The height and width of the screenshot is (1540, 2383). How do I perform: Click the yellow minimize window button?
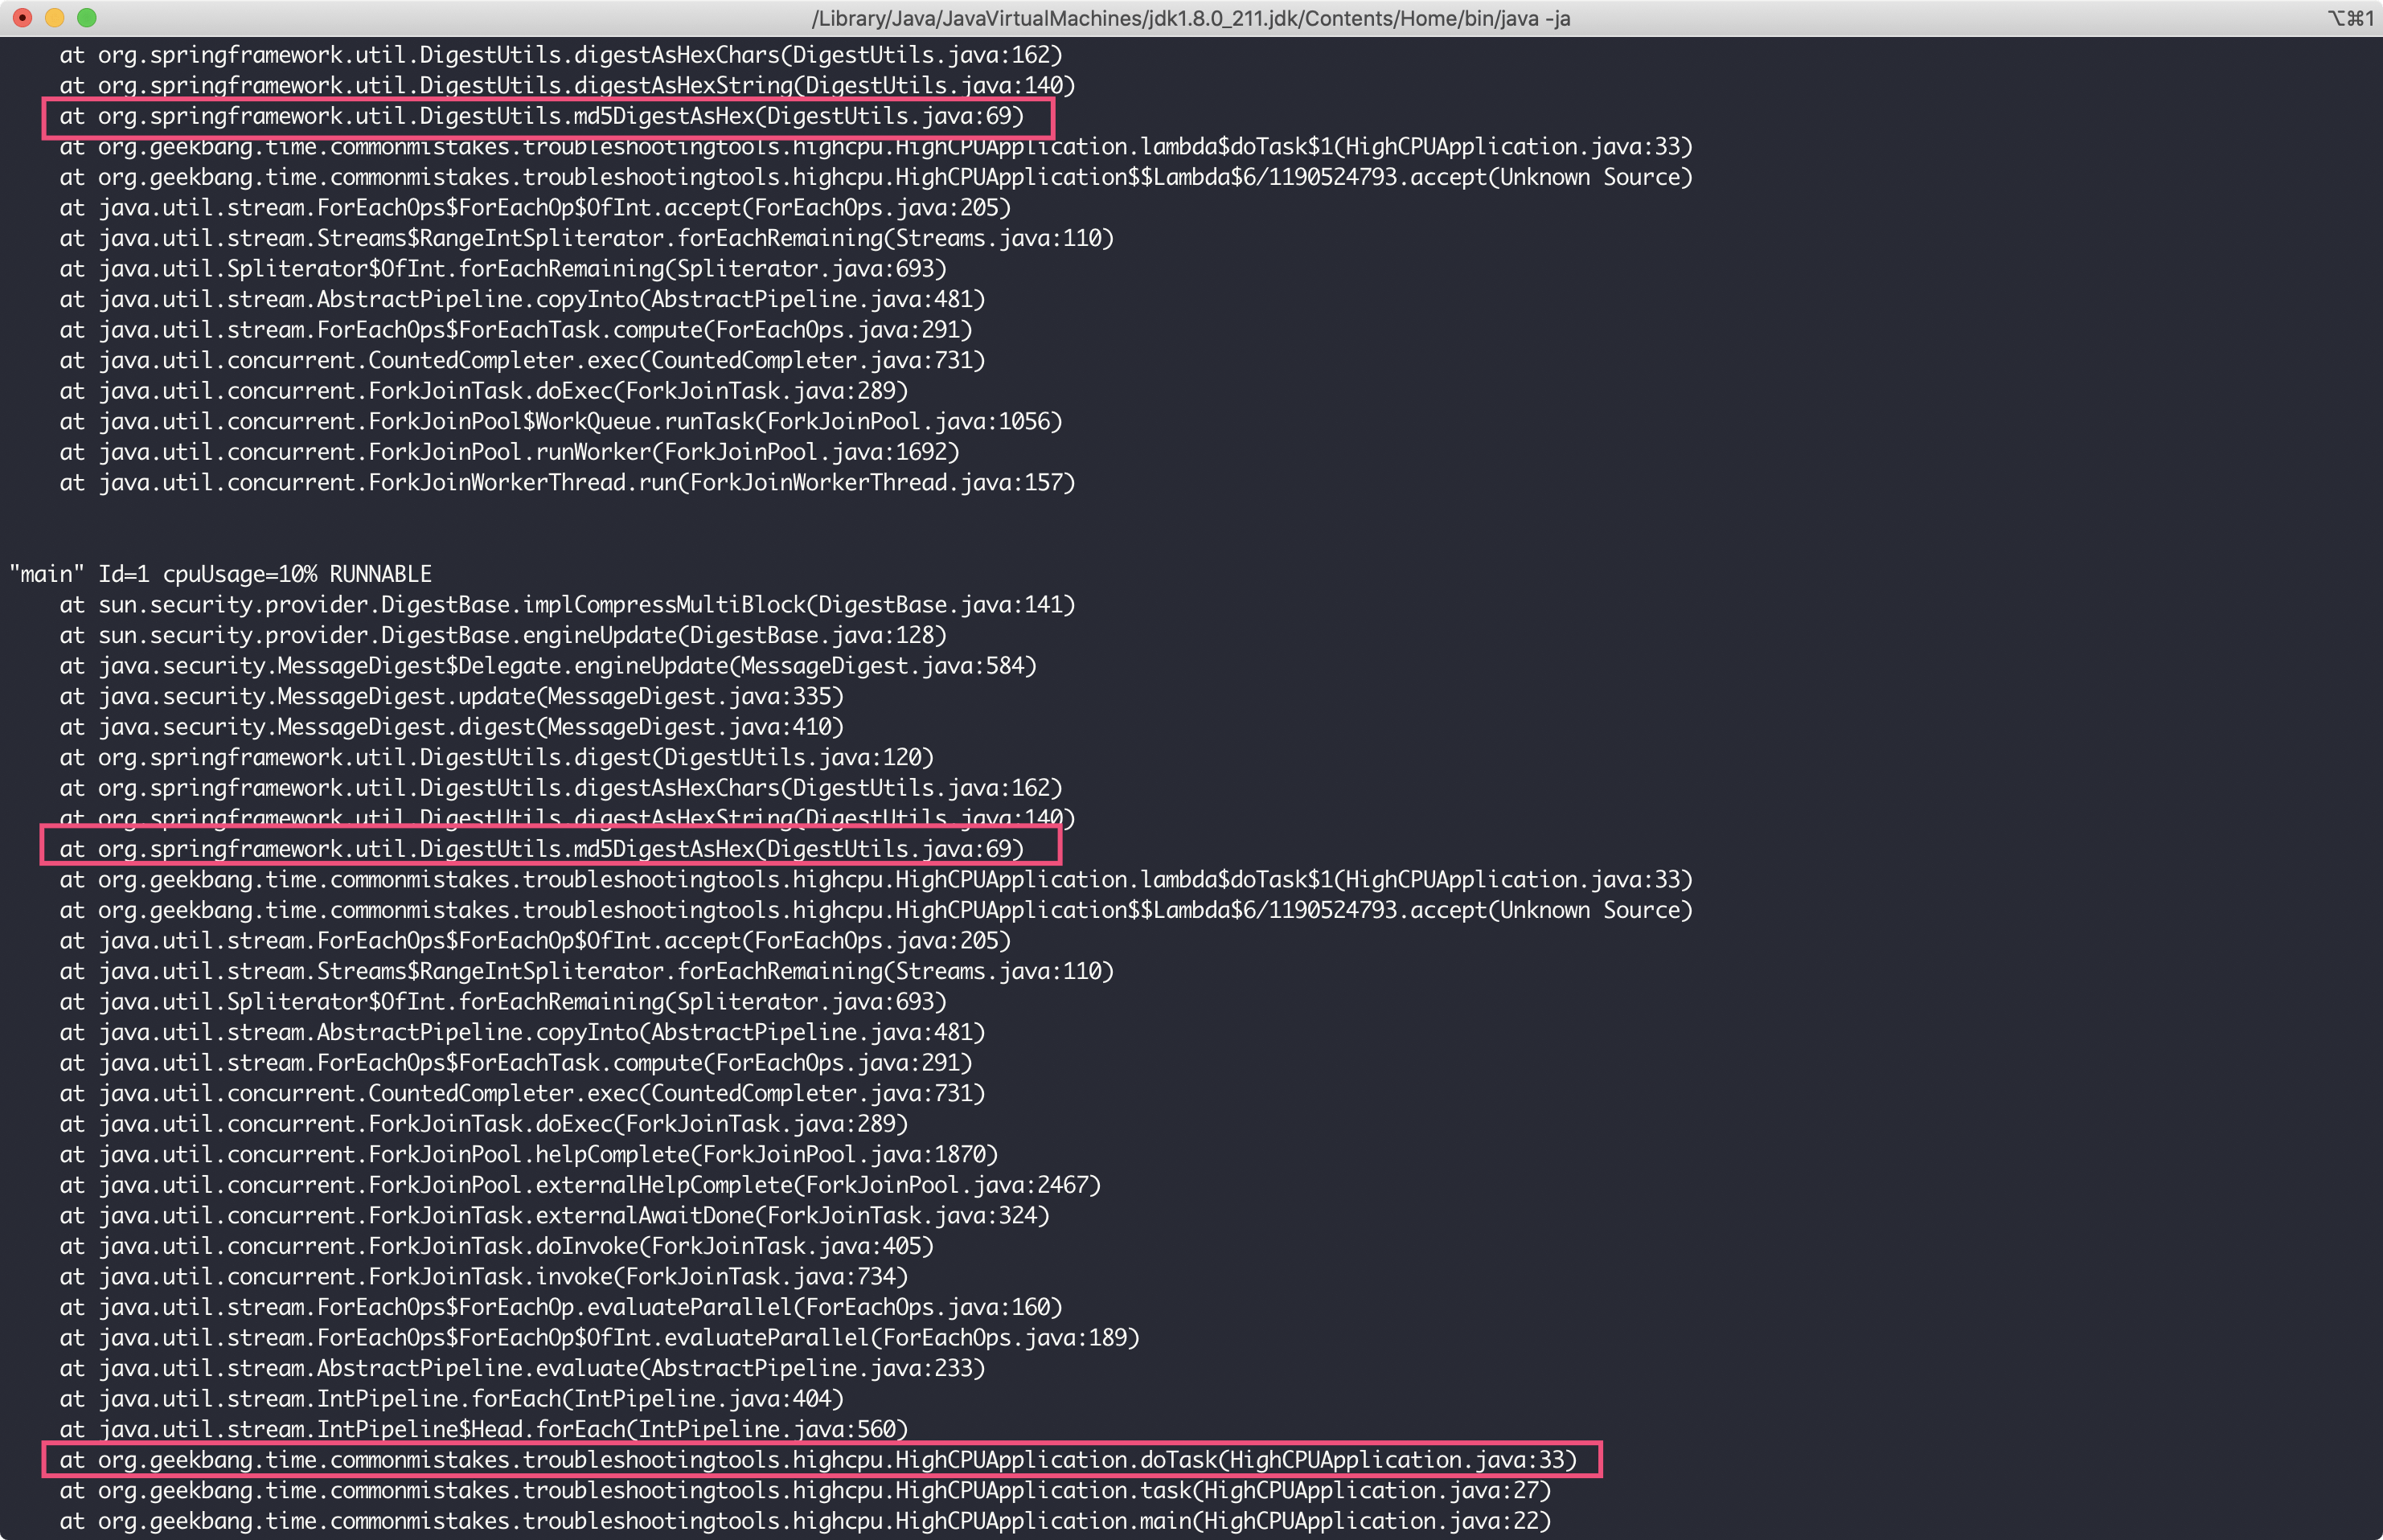point(54,18)
